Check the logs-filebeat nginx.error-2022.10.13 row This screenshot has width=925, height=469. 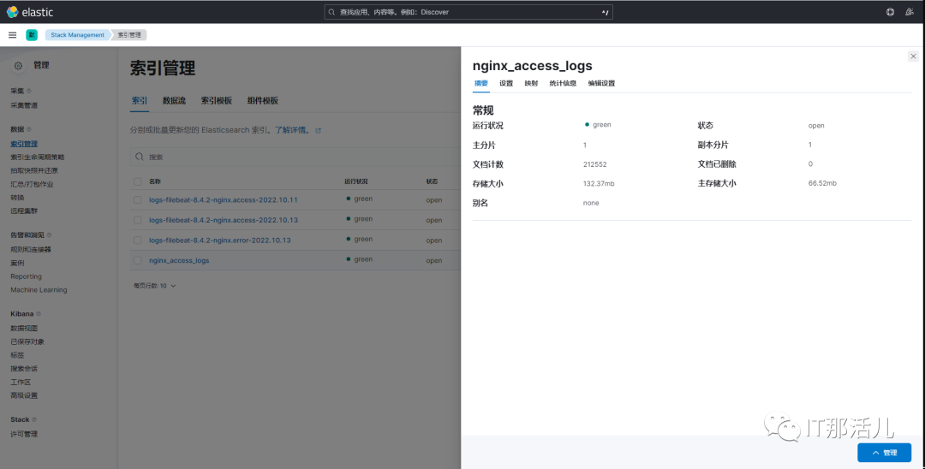tap(137, 240)
